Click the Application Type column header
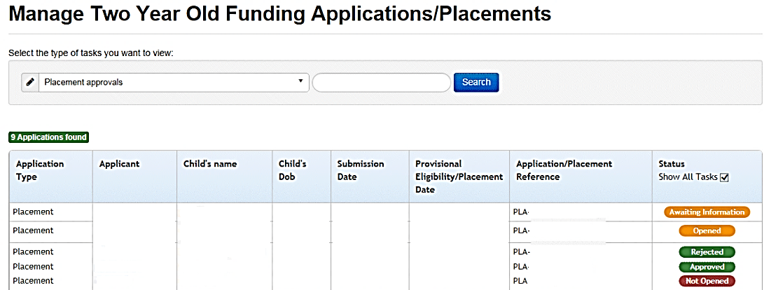 tap(40, 170)
